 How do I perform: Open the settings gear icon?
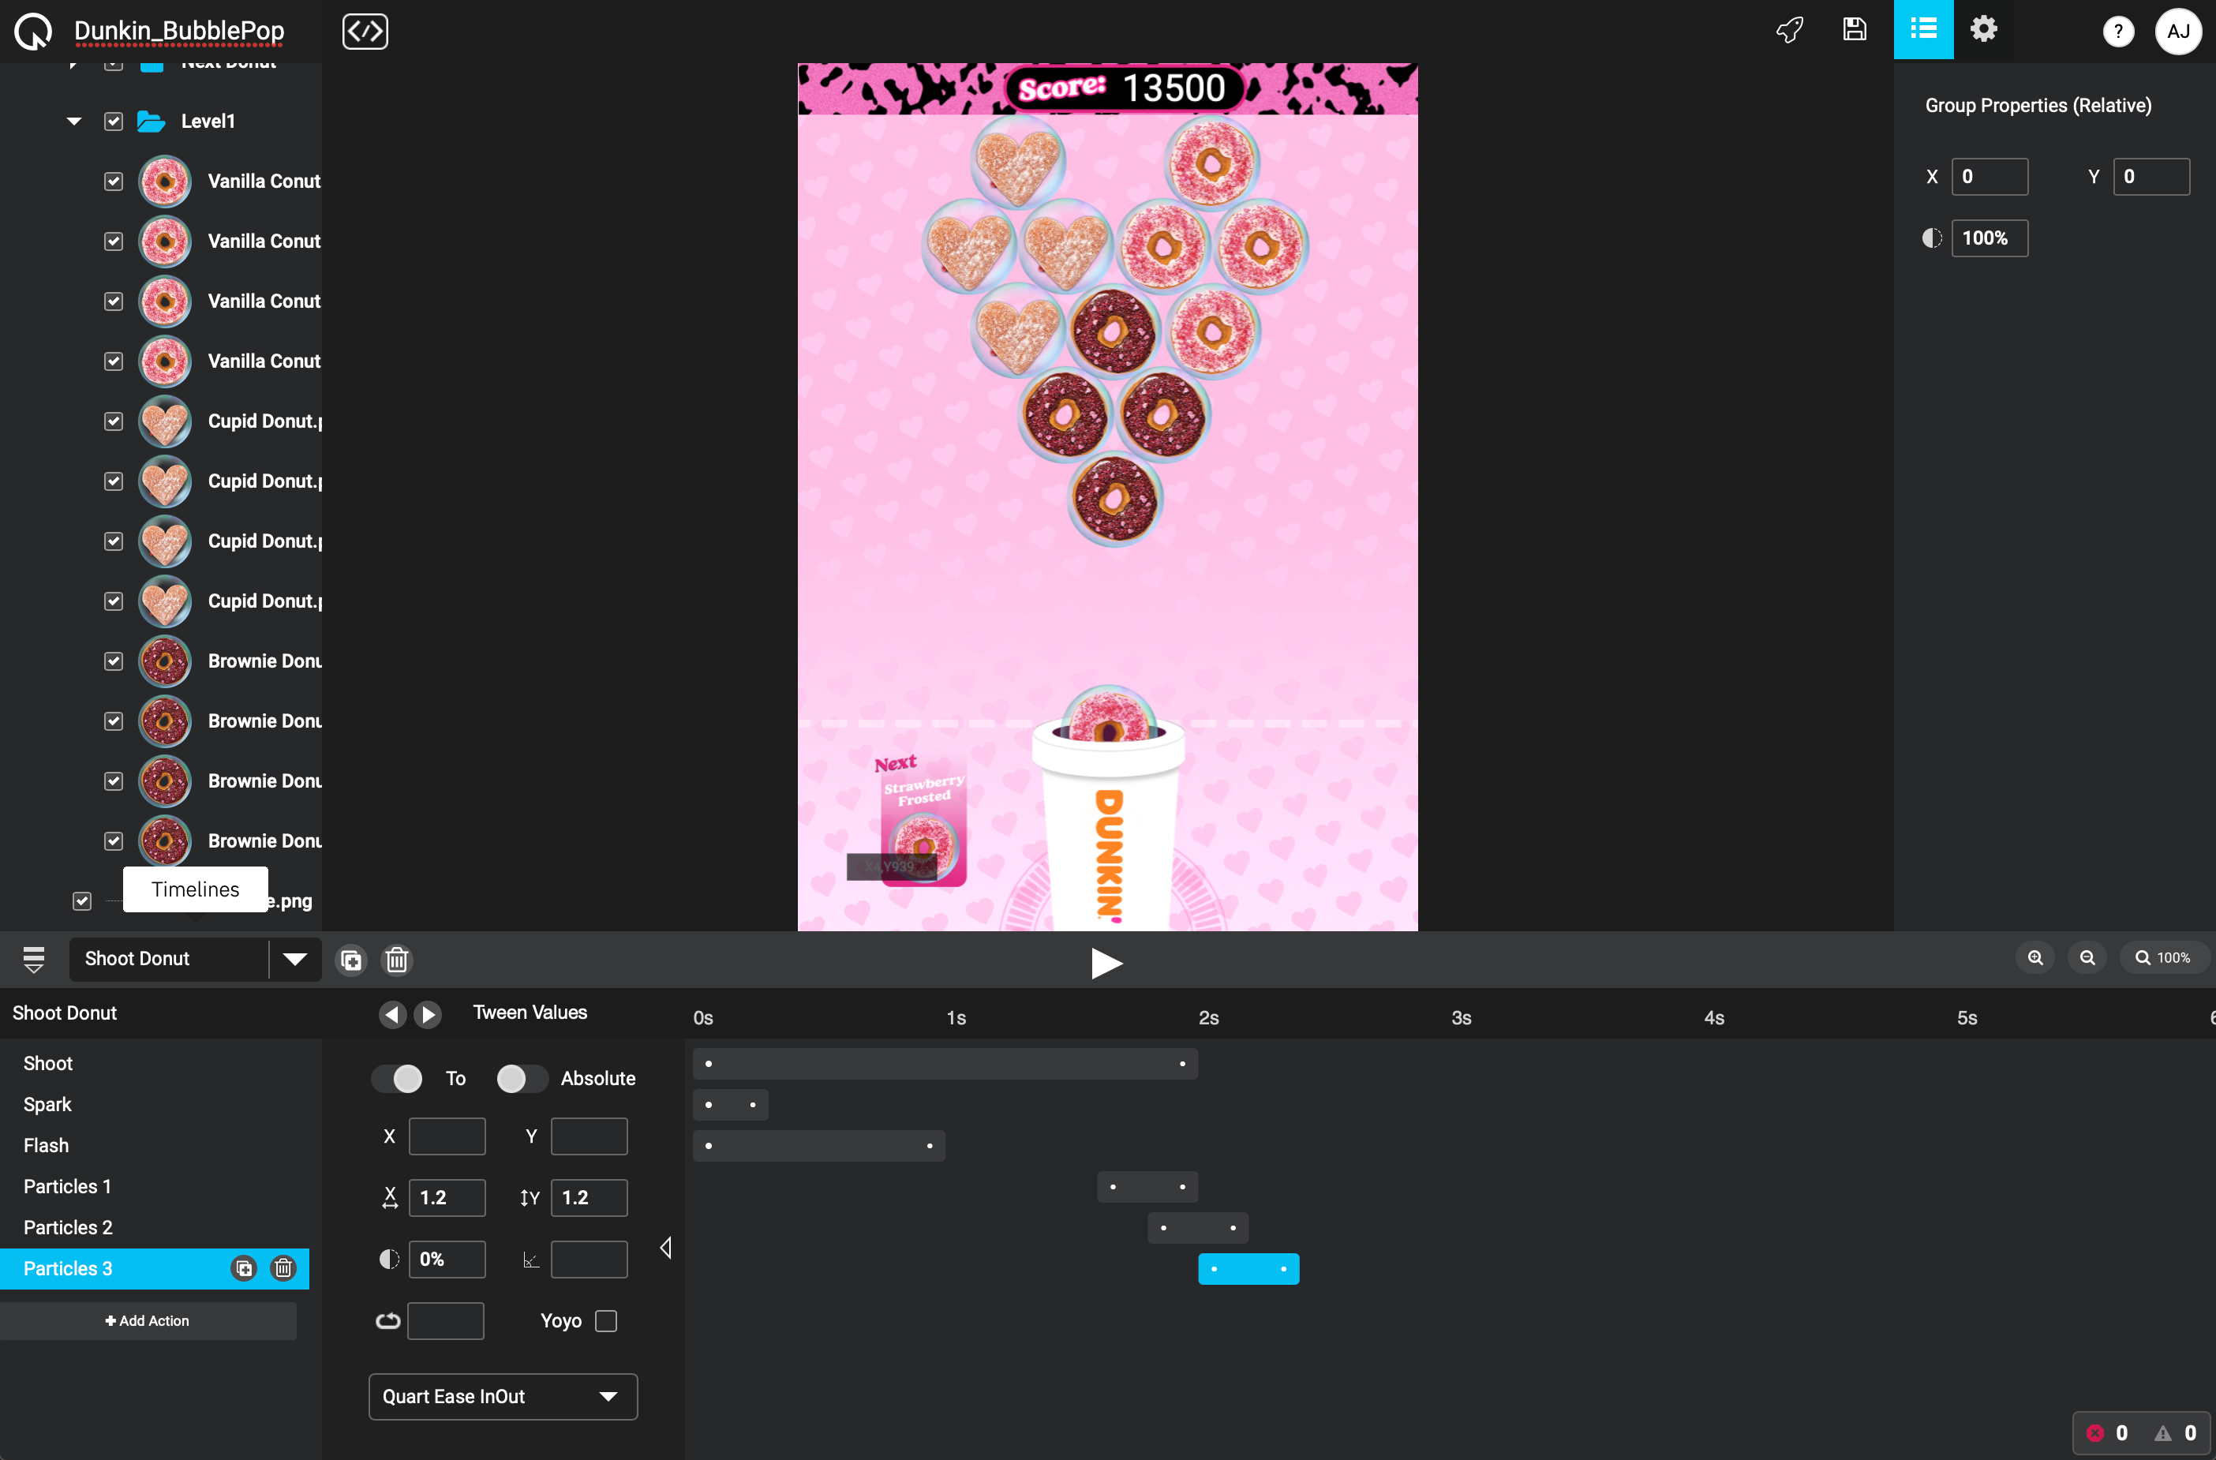(1983, 30)
